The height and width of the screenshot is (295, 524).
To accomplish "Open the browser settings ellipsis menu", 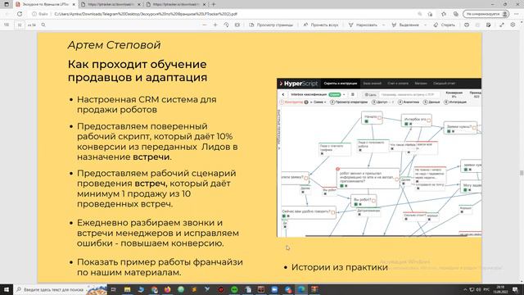I will click(517, 14).
